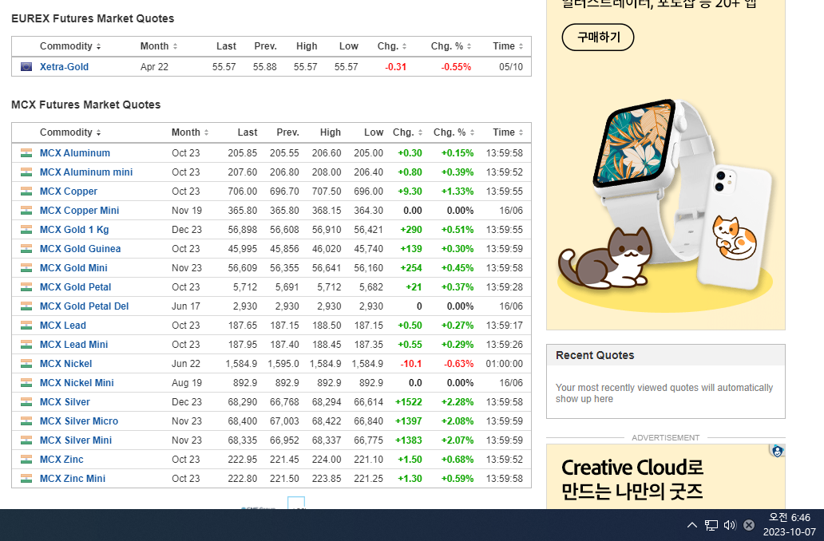The width and height of the screenshot is (824, 541).
Task: Open the MCX Copper quote link
Action: point(69,192)
